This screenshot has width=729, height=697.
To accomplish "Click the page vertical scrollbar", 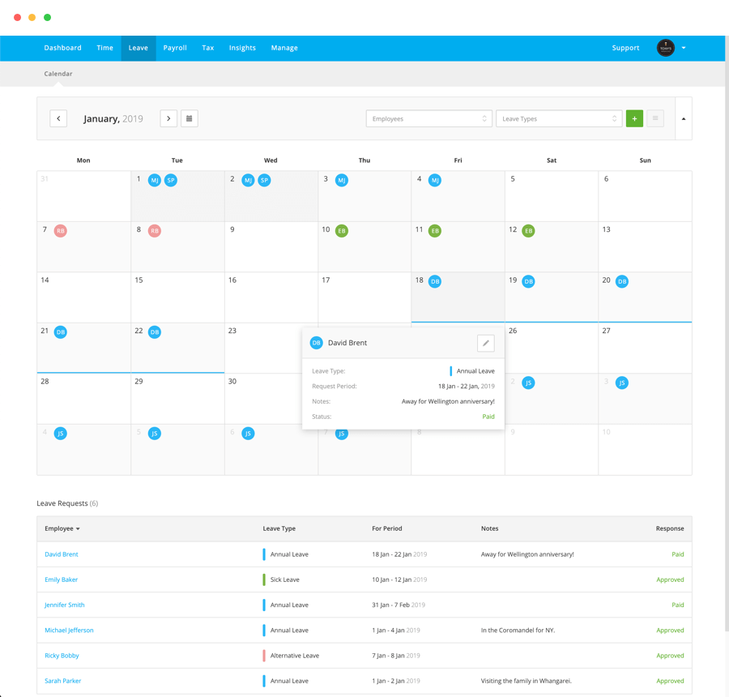I will click(x=727, y=335).
